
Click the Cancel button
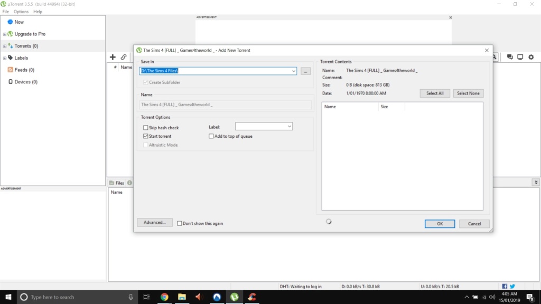474,224
